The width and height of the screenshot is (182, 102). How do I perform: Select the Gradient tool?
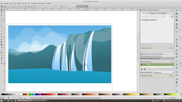(x=1, y=55)
